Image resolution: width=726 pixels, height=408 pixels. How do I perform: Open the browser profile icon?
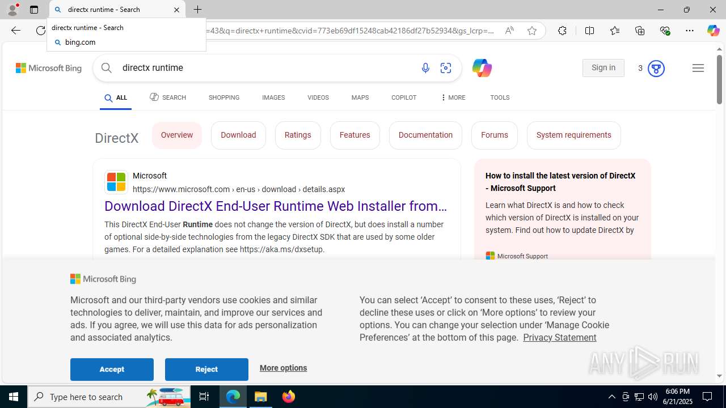[12, 10]
